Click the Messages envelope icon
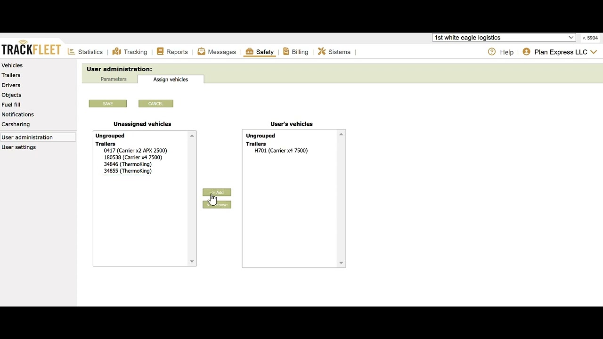This screenshot has width=603, height=339. point(202,51)
